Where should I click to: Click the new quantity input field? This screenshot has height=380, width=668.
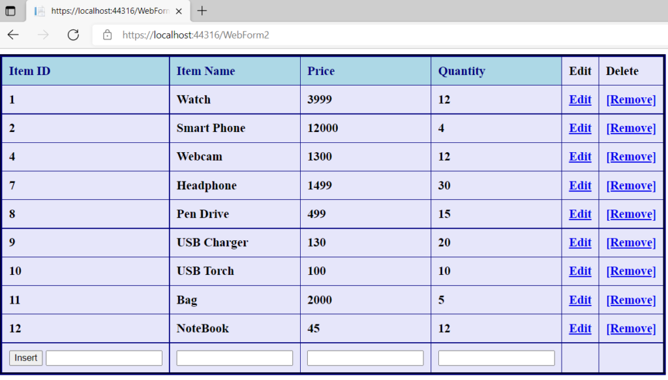point(496,356)
